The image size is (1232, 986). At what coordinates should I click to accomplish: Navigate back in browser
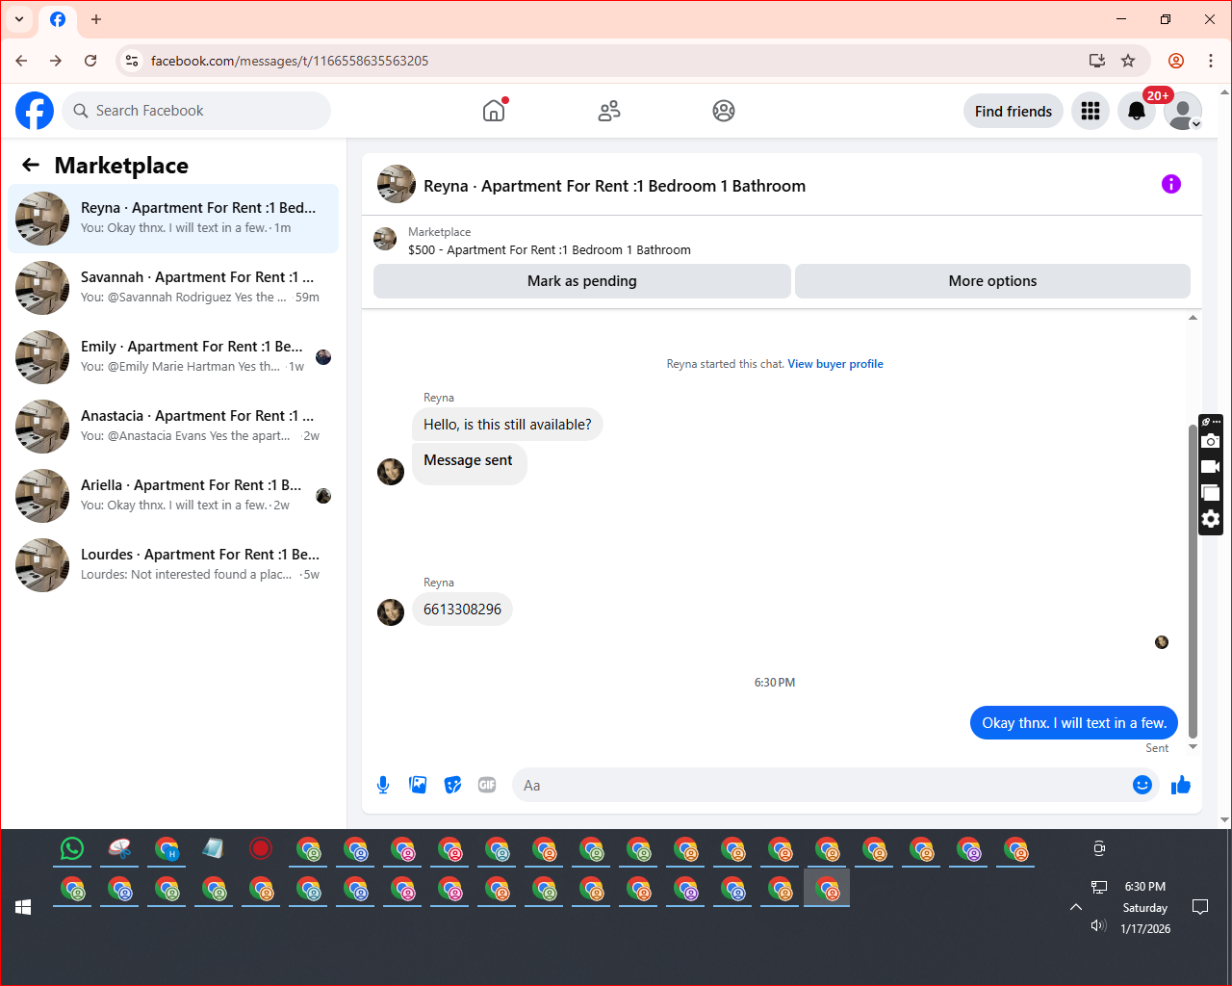(21, 61)
